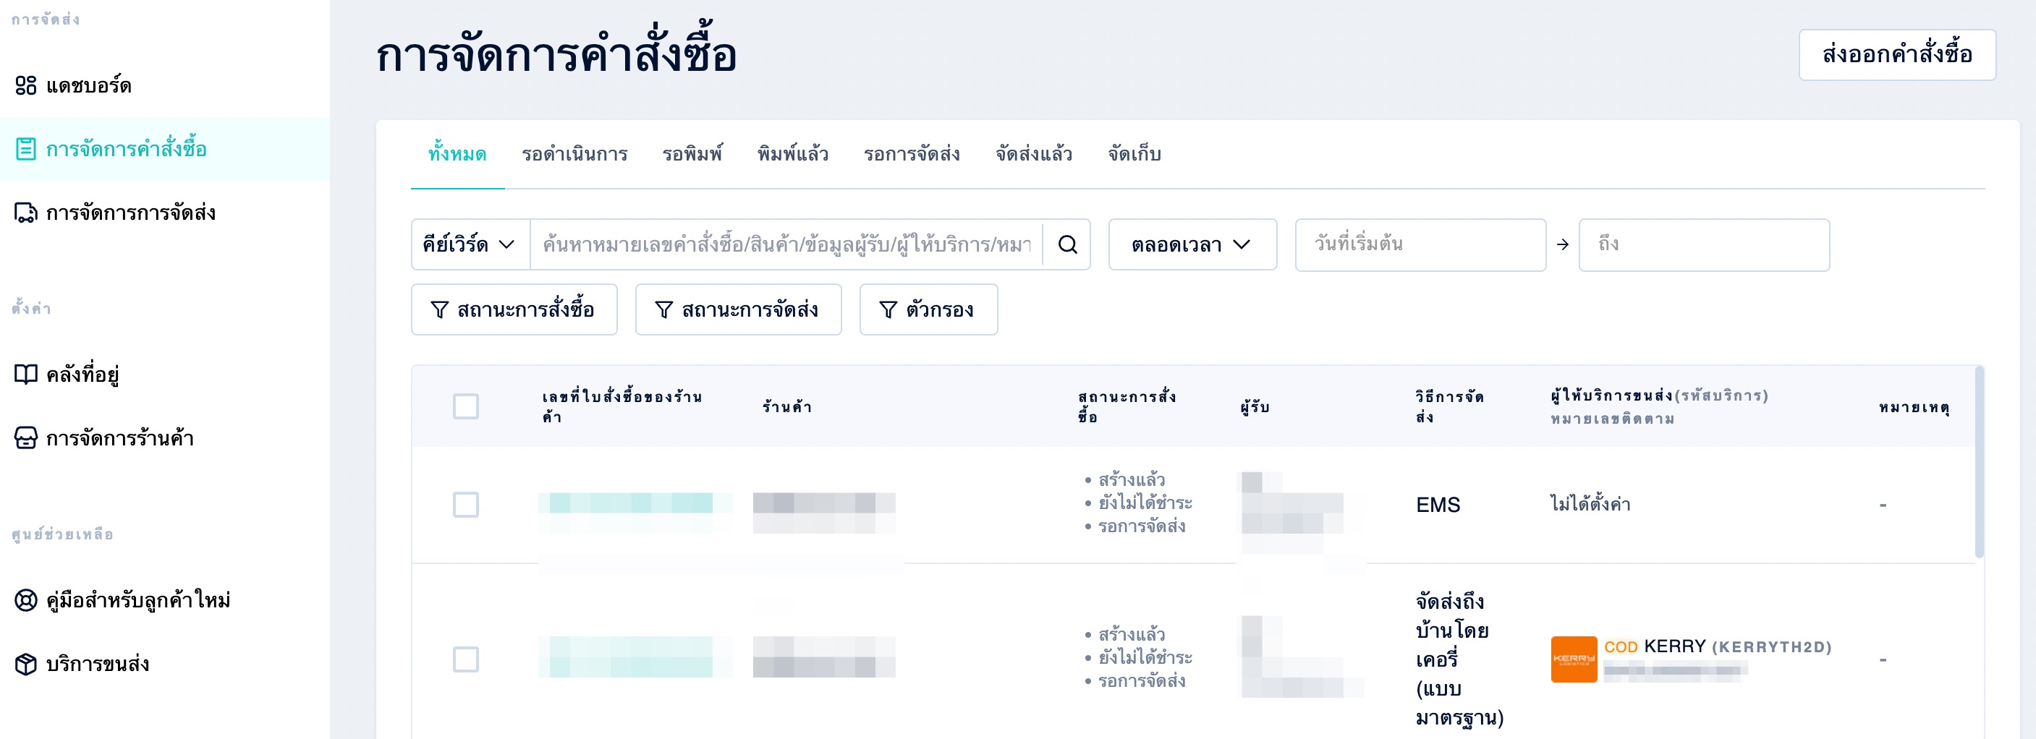
Task: Open the คลังที่อยู่ address book icon
Action: (x=26, y=375)
